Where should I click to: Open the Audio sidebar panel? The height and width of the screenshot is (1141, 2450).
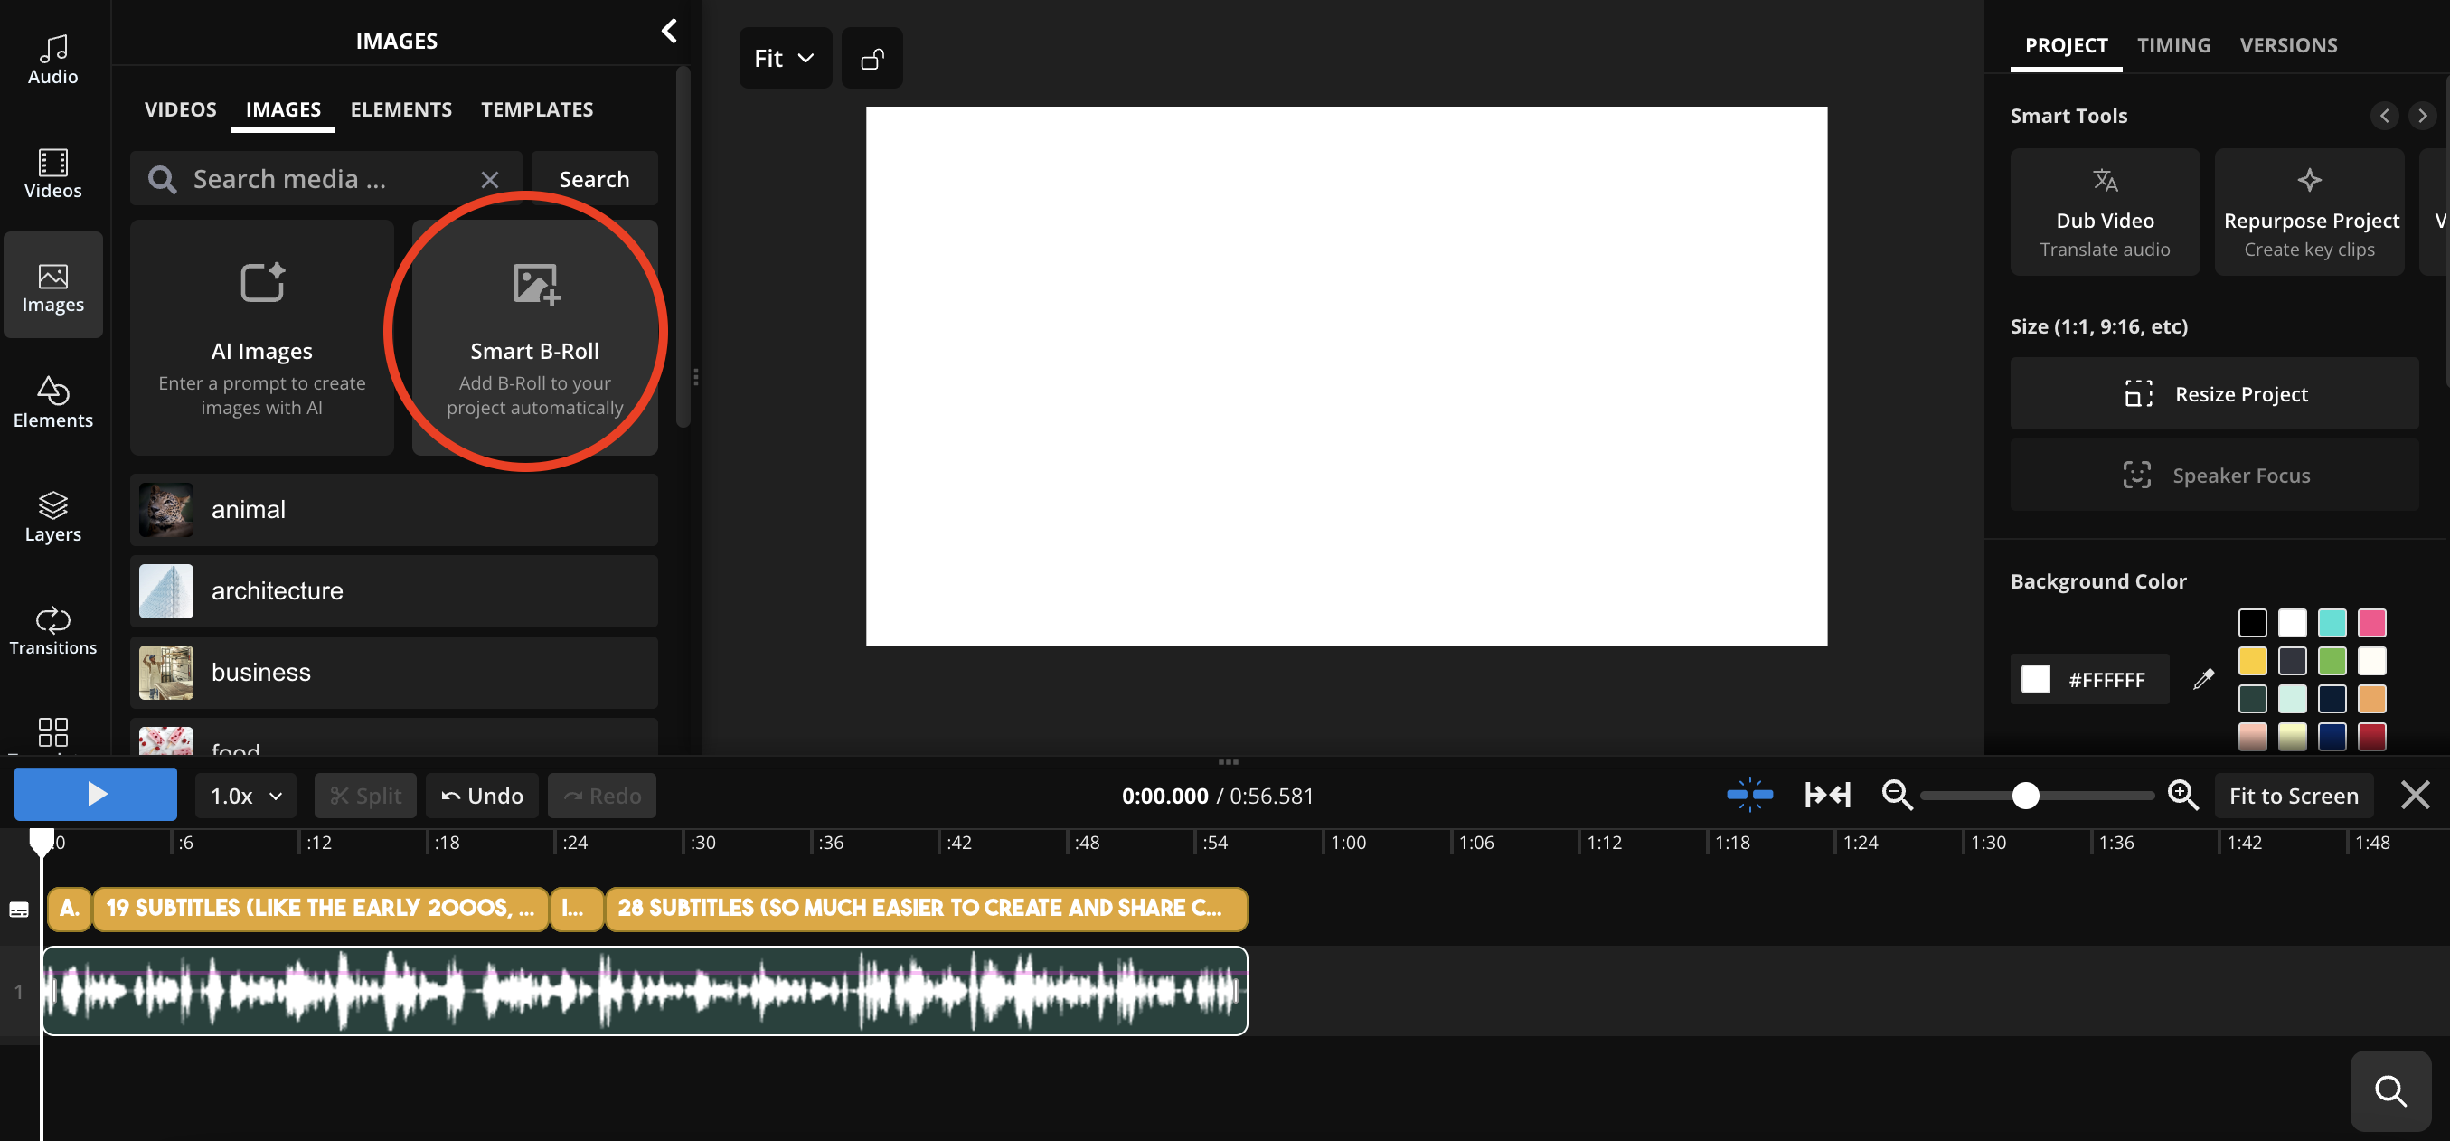52,59
